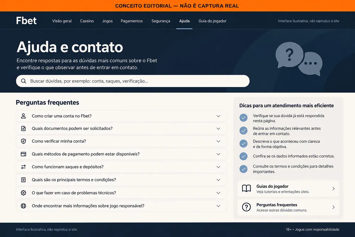The width and height of the screenshot is (355, 237).
Task: Click the open book icon for Guias do jogador
Action: [246, 189]
